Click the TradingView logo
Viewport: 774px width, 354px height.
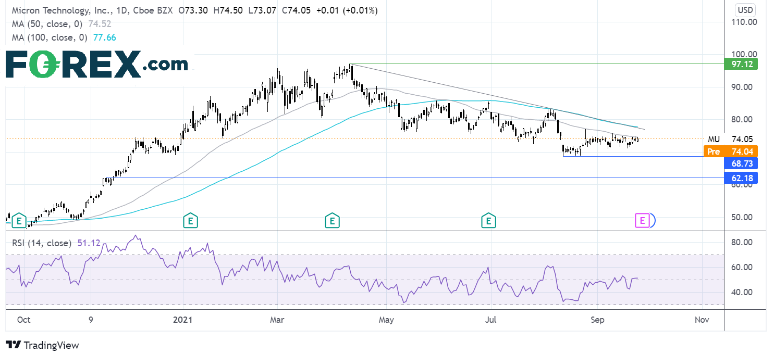[42, 345]
